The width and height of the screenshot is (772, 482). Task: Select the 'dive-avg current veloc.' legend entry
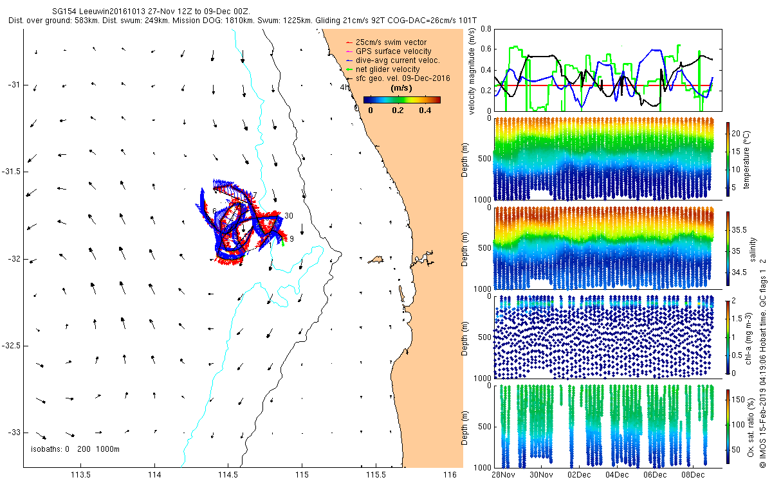coord(393,60)
